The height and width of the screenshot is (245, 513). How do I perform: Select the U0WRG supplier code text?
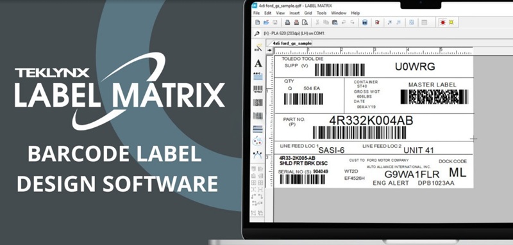pyautogui.click(x=415, y=67)
